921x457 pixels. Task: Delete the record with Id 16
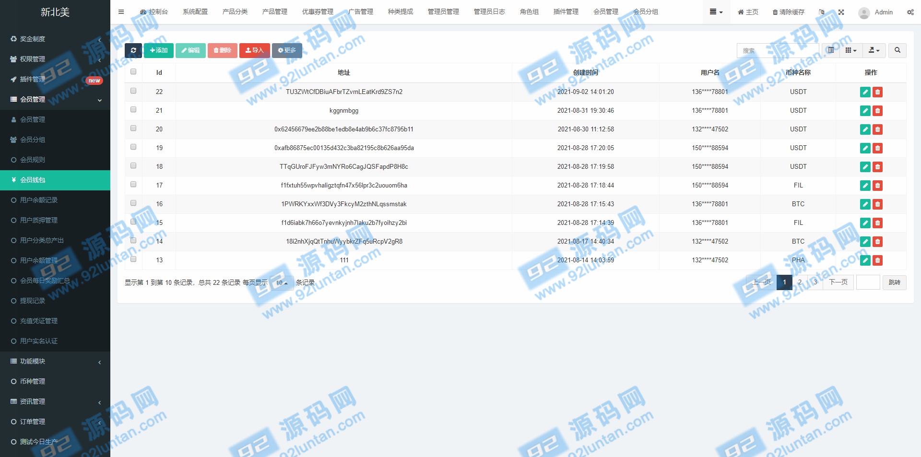coord(878,204)
